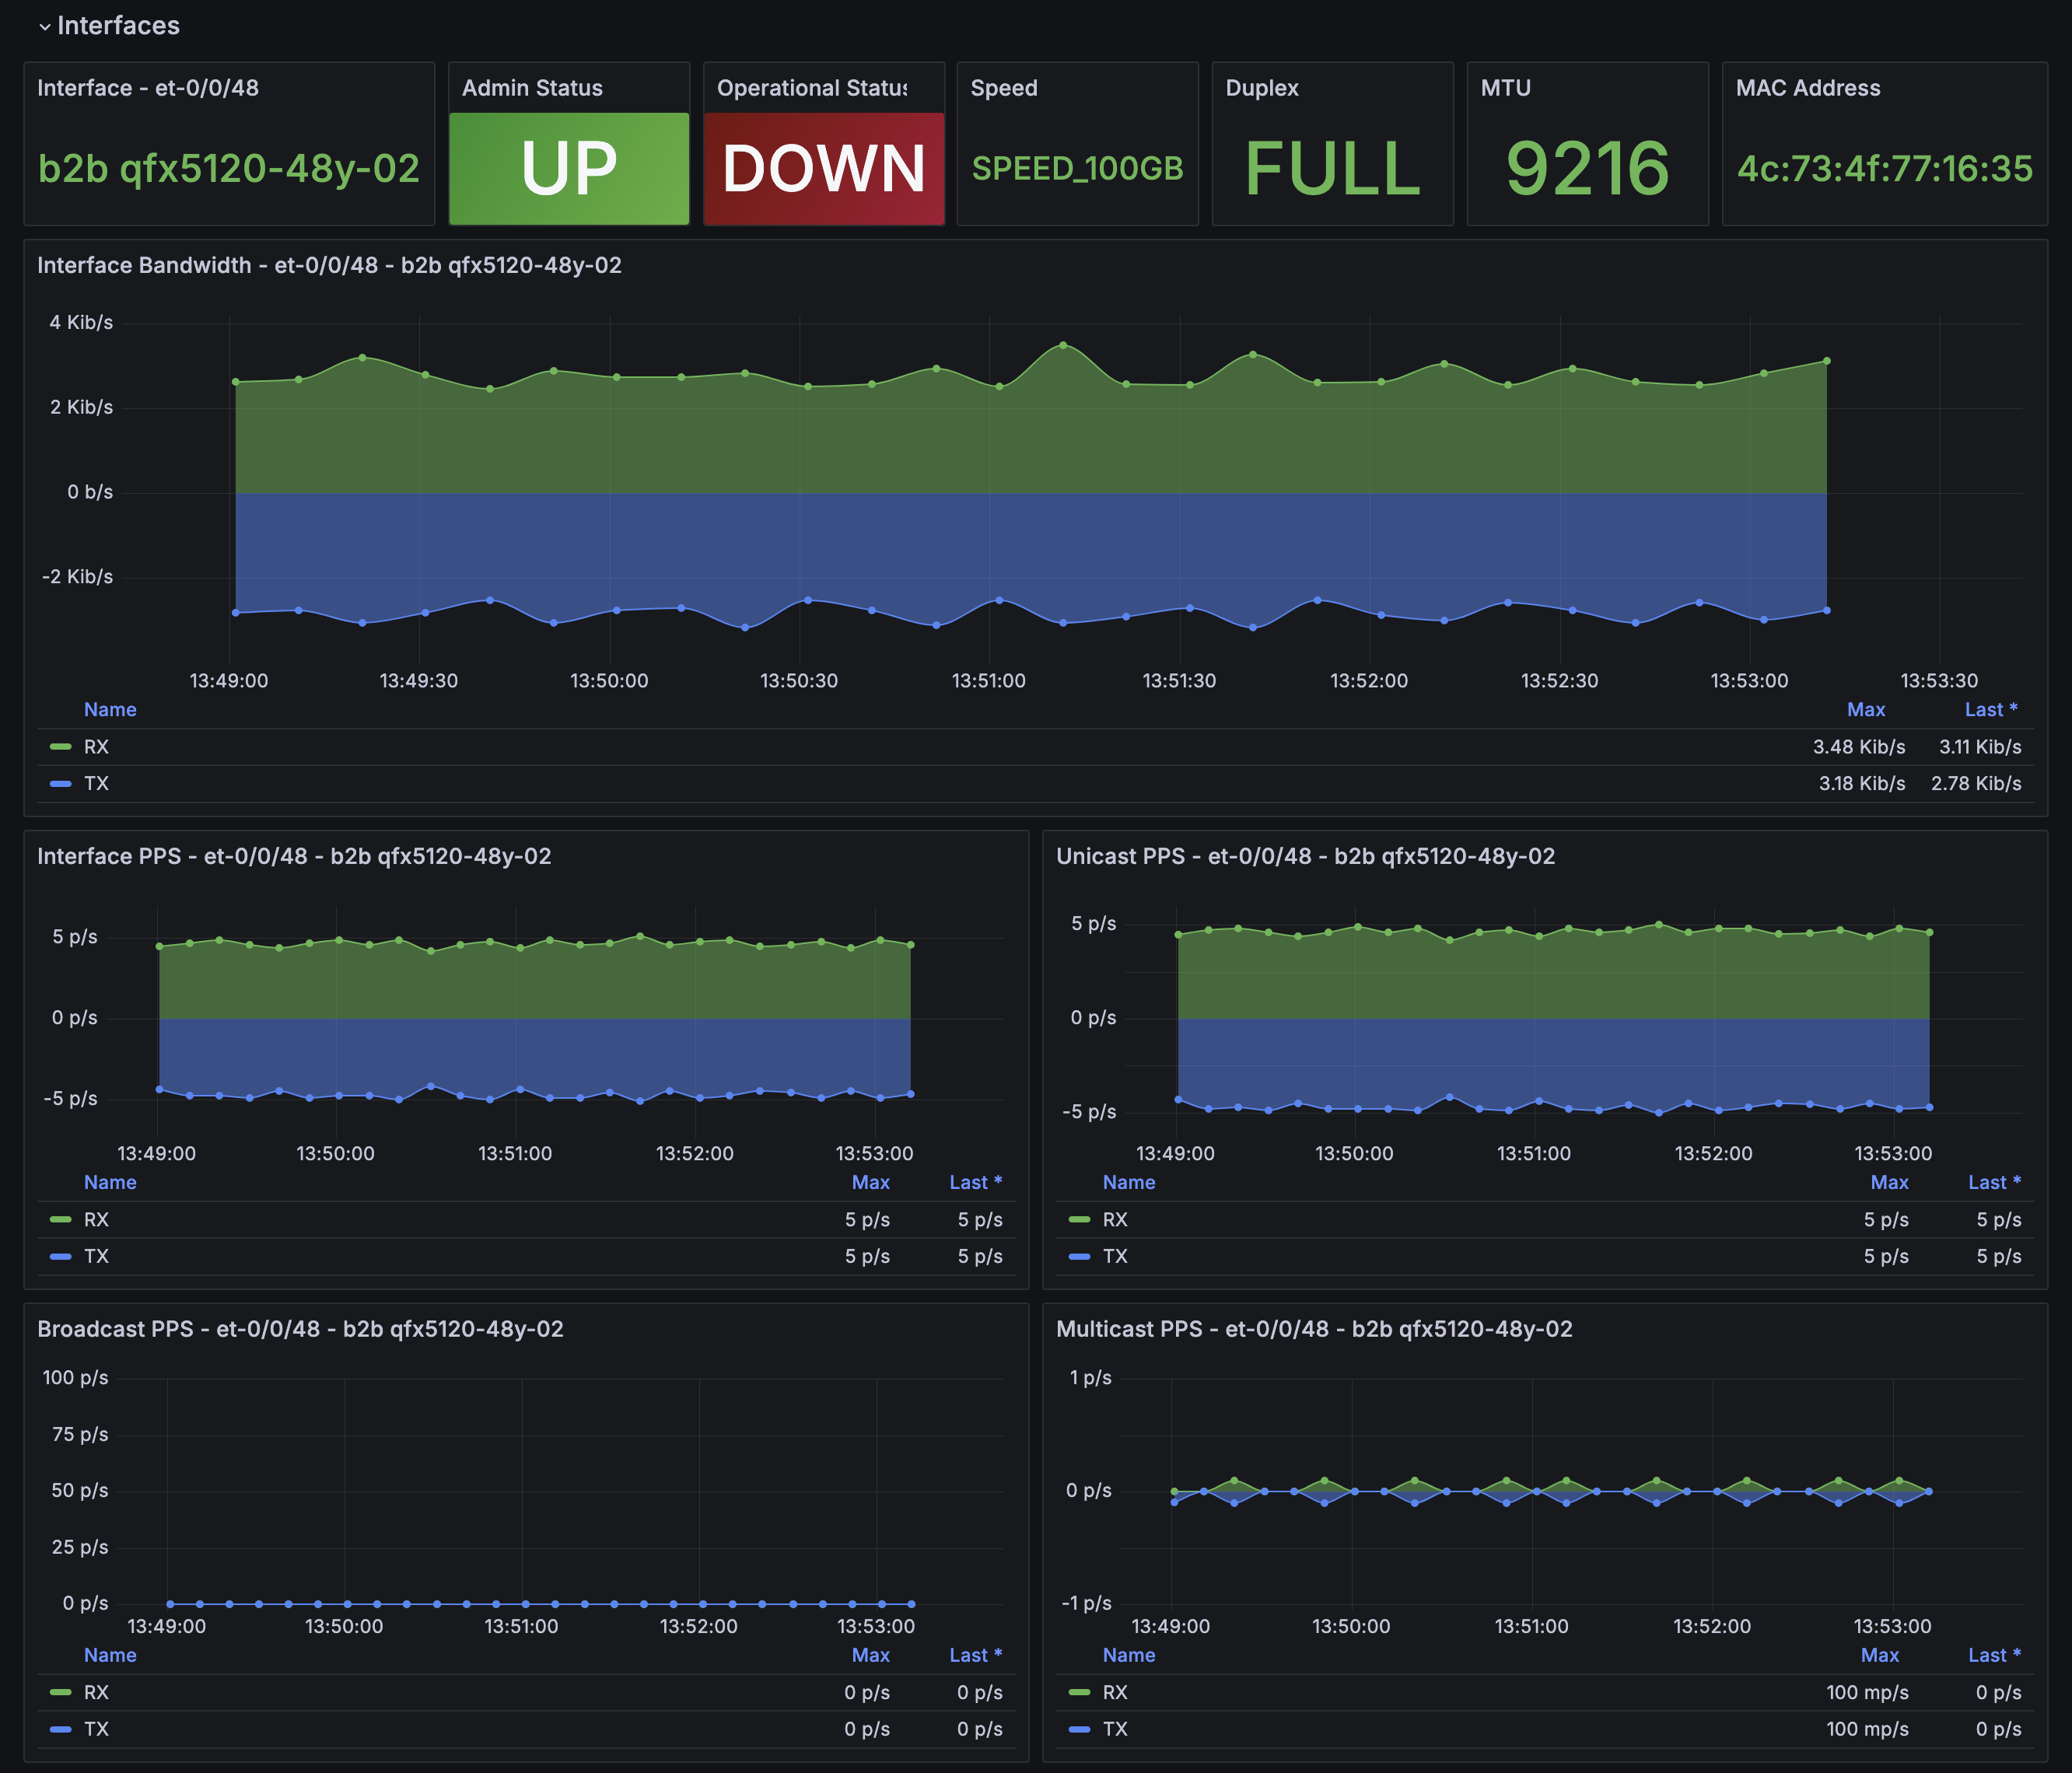
Task: Toggle RX series in Unicast PPS legend
Action: [x=1115, y=1220]
